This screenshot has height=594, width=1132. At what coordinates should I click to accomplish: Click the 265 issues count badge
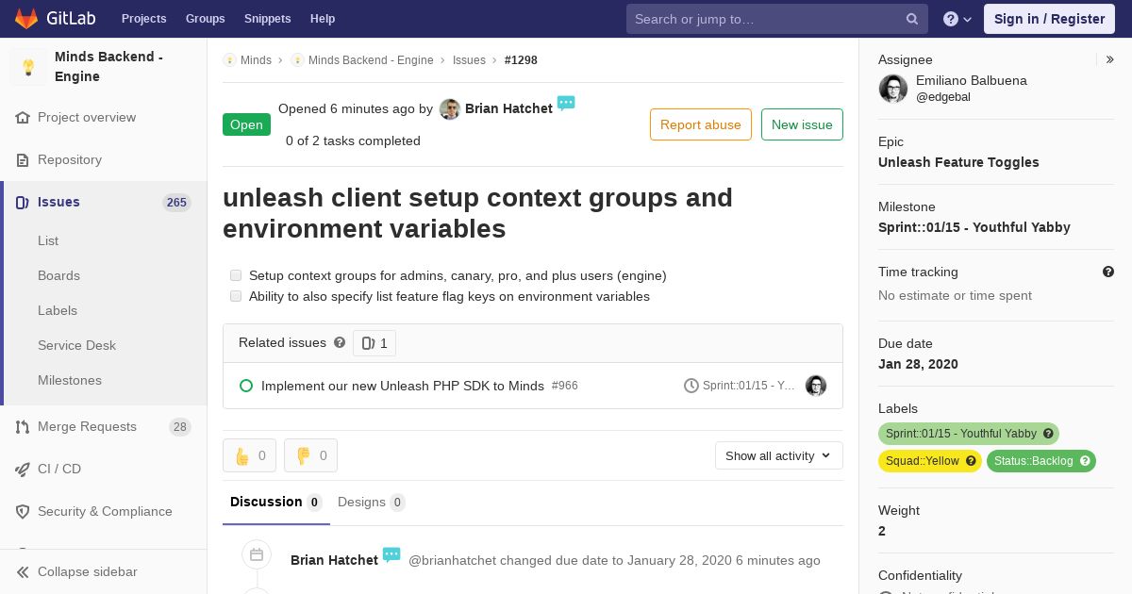coord(176,203)
